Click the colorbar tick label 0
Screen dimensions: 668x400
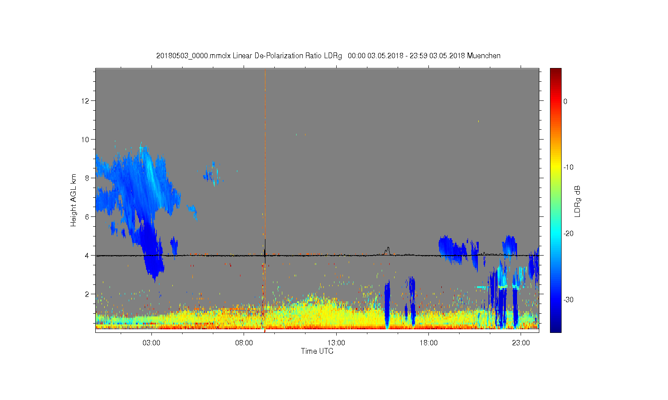tap(566, 101)
